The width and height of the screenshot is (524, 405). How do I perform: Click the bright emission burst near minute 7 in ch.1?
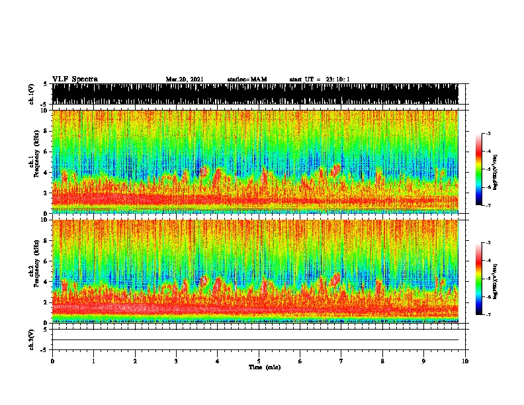[x=335, y=170]
